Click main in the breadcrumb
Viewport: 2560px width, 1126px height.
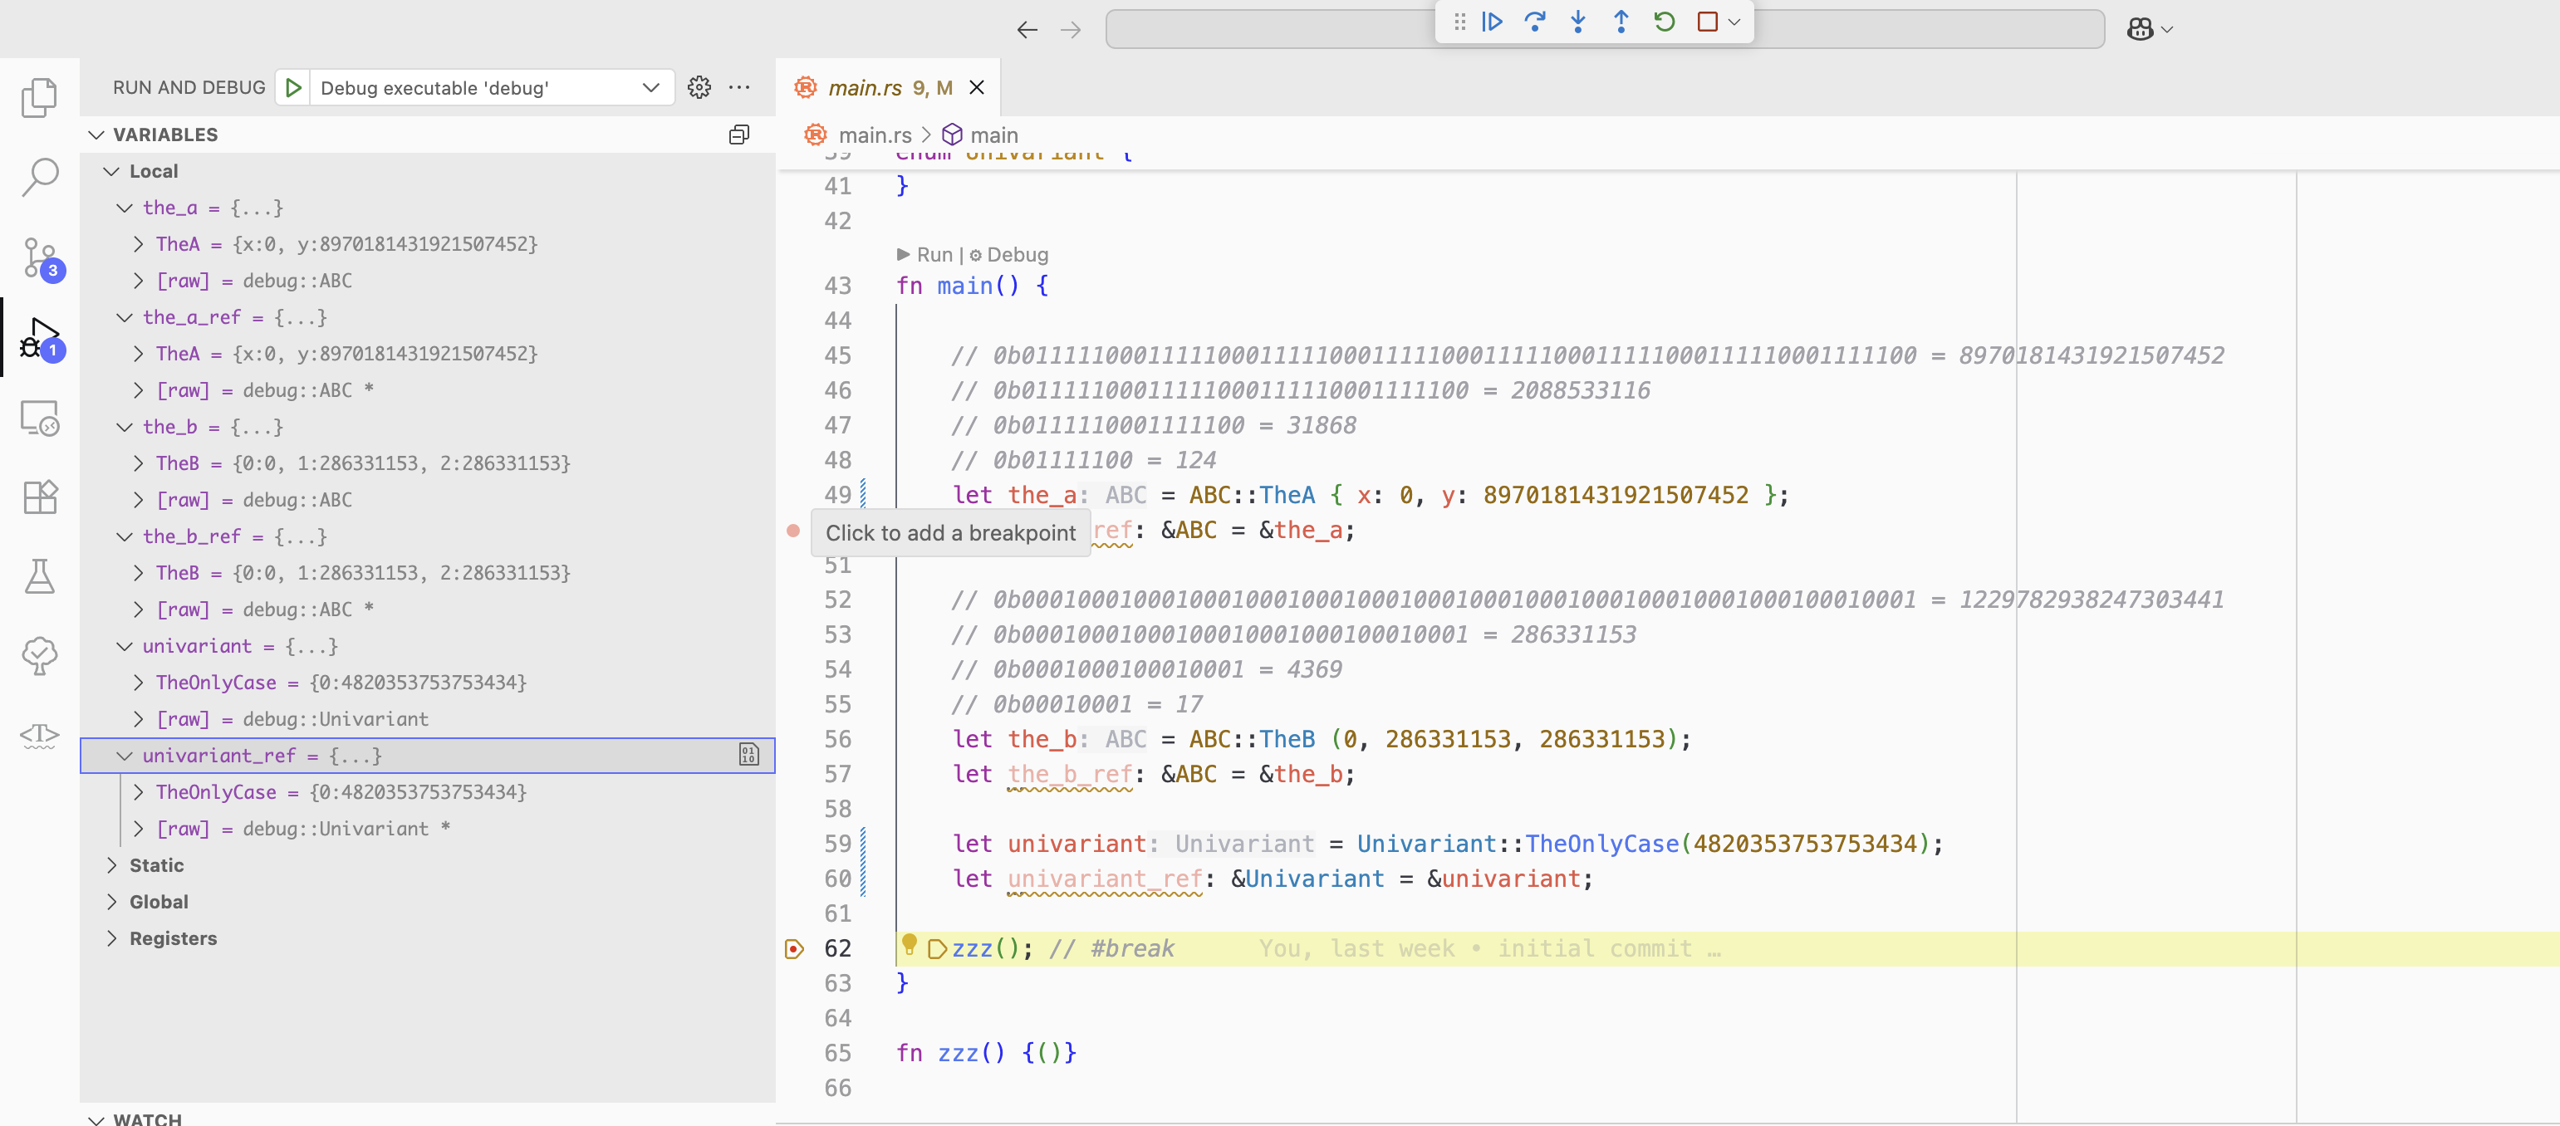993,135
